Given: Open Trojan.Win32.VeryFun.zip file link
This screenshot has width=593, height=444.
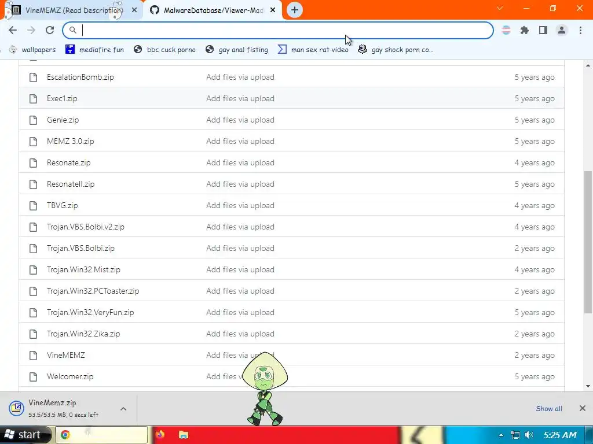Looking at the screenshot, I should click(x=90, y=312).
